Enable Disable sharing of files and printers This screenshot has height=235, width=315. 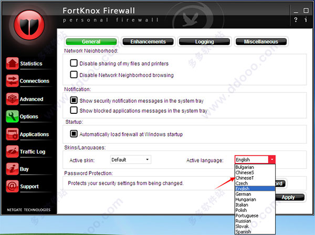(73, 63)
